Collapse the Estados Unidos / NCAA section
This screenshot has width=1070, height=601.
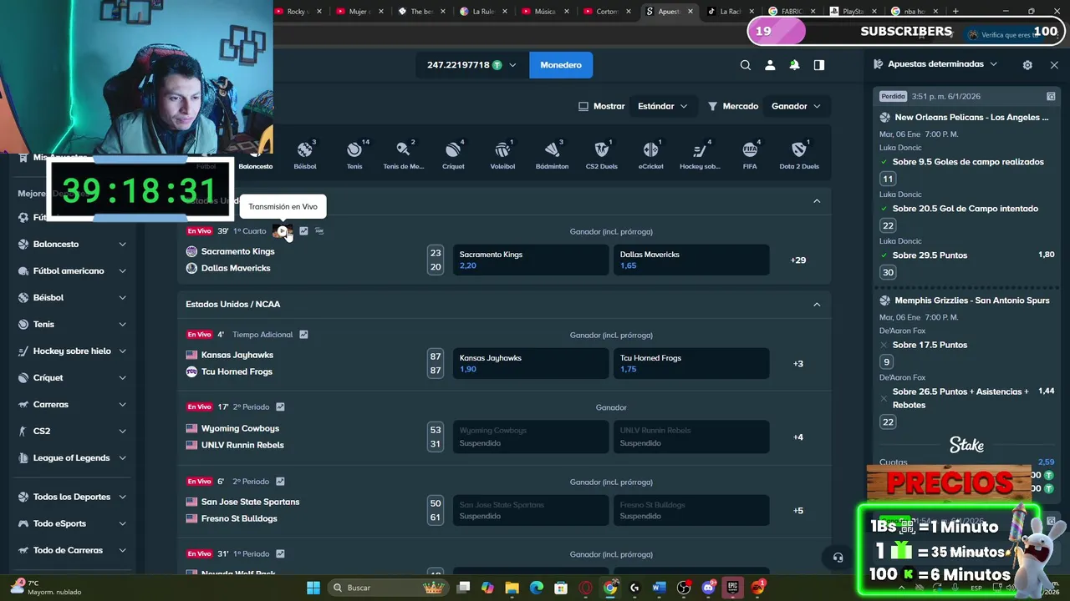(817, 305)
